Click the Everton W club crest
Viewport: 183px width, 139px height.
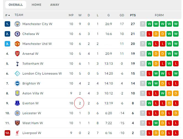click(17, 103)
